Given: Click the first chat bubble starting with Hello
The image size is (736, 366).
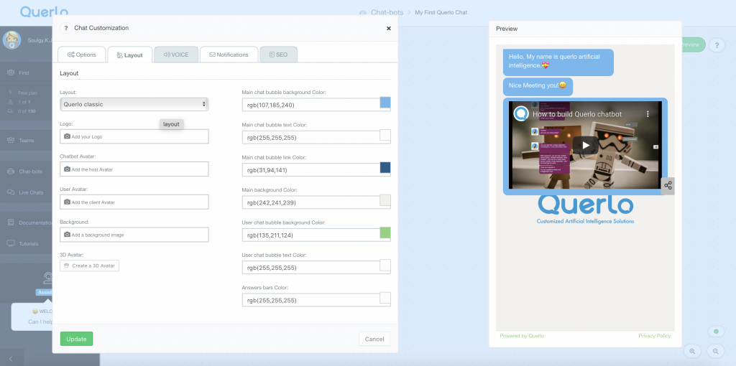Looking at the screenshot, I should pyautogui.click(x=558, y=62).
